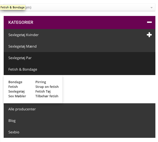158x142 pixels.
Task: Open Sexlegetøj Mænd category
Action: [22, 46]
